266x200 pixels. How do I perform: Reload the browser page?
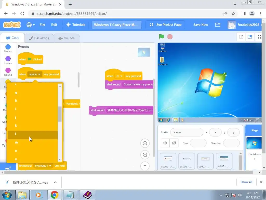tap(22, 14)
